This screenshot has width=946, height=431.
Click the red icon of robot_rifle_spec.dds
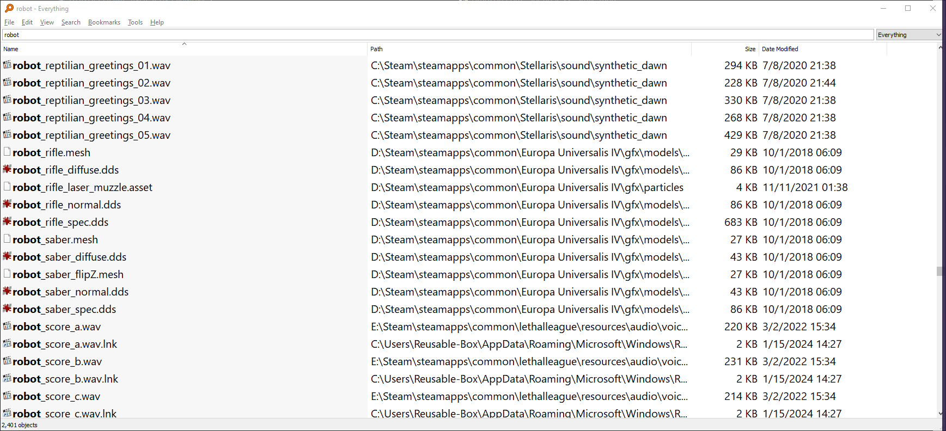pyautogui.click(x=7, y=221)
